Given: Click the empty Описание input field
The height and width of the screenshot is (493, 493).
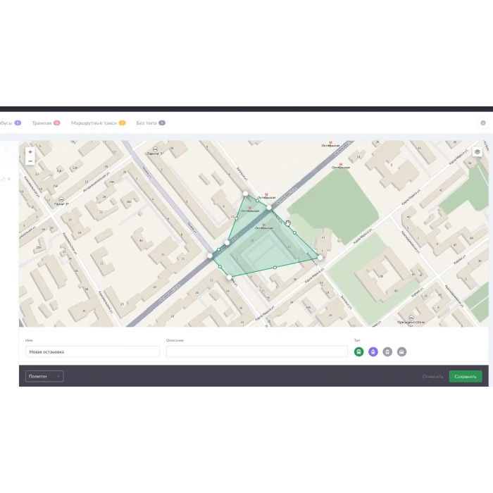Looking at the screenshot, I should (256, 351).
